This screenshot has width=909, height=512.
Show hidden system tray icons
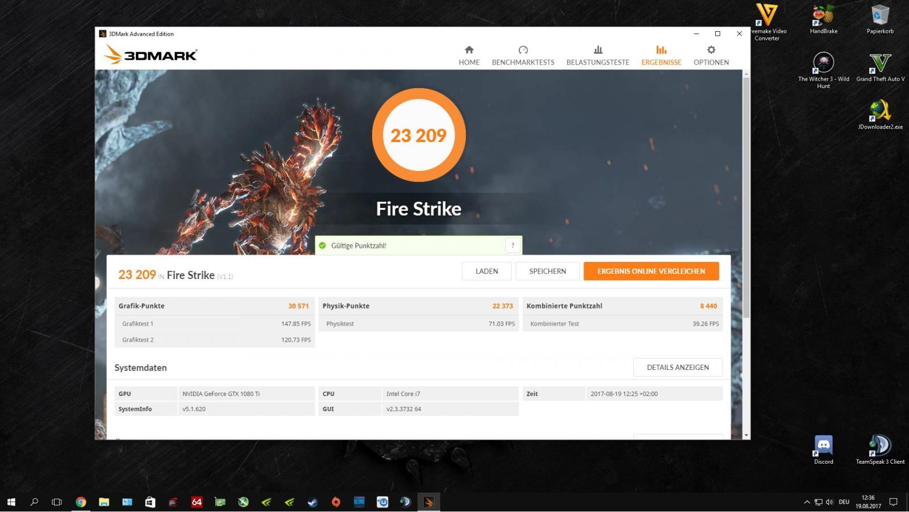(x=807, y=502)
